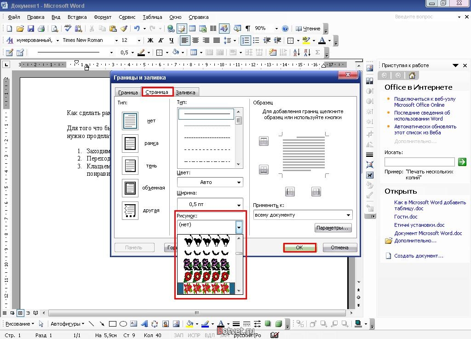Click the Отмена button

tap(340, 247)
